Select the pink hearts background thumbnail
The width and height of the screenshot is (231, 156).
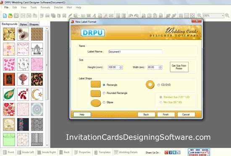[9, 64]
